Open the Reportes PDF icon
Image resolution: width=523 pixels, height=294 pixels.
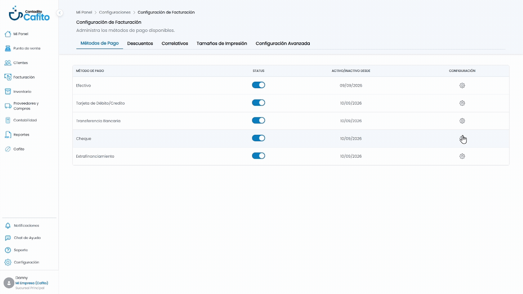click(x=7, y=135)
